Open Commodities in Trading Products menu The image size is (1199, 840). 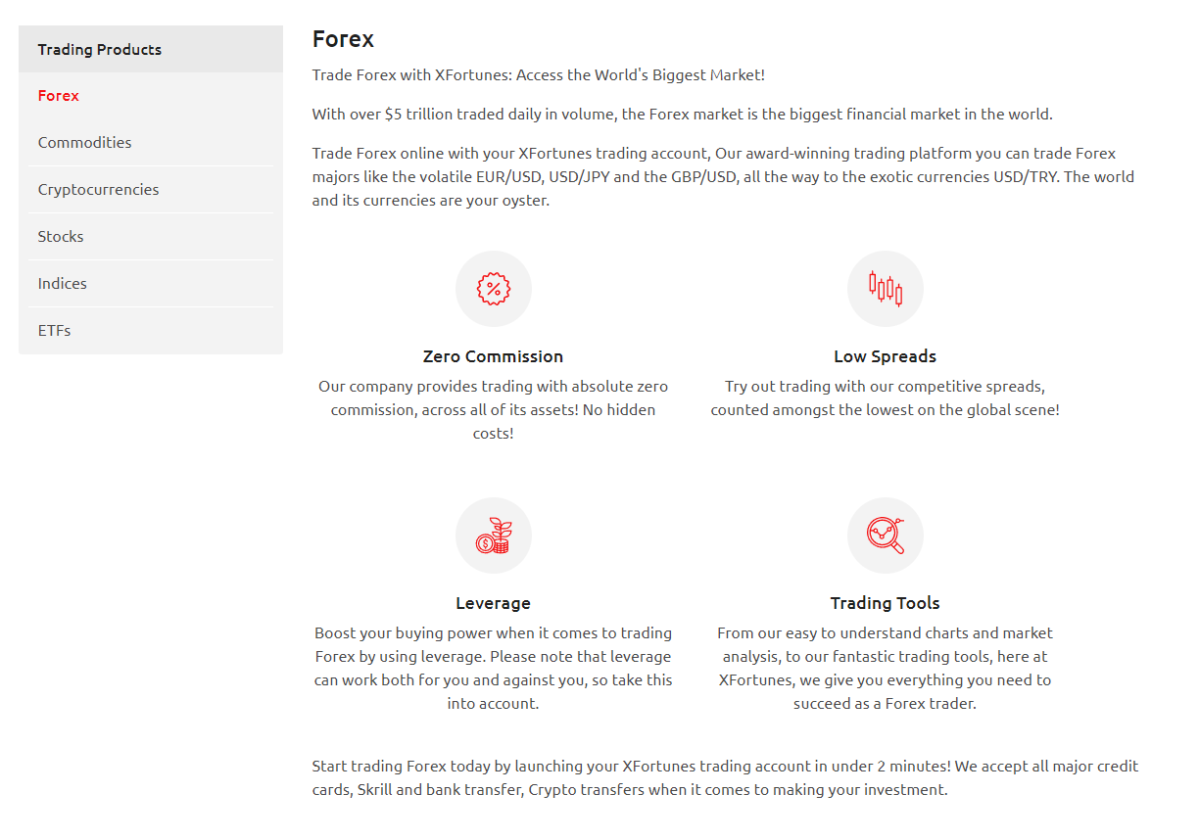(151, 143)
